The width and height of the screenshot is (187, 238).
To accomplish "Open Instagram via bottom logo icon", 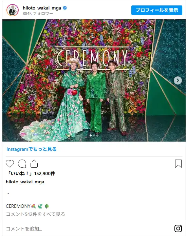I will (x=178, y=228).
